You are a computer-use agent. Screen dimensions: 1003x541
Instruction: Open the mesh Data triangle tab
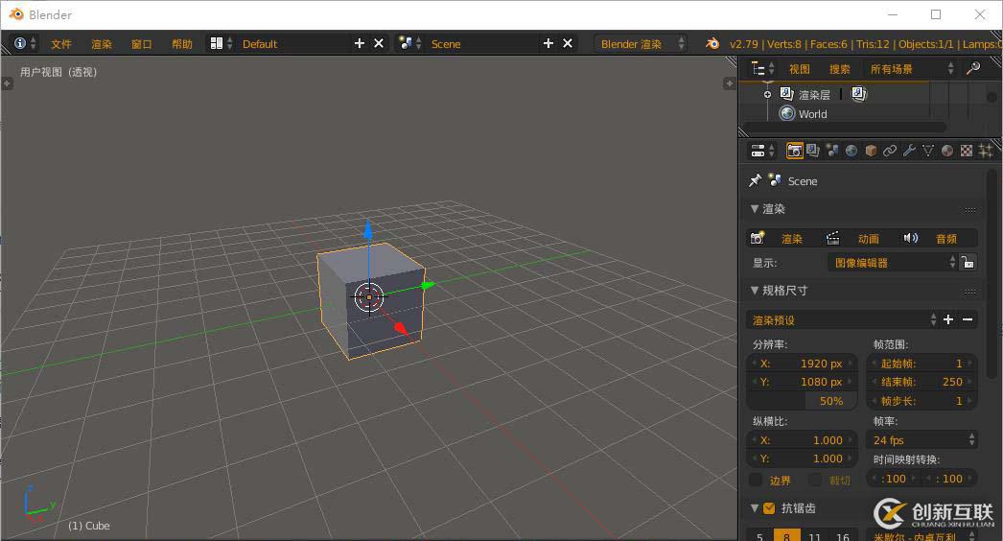coord(928,151)
